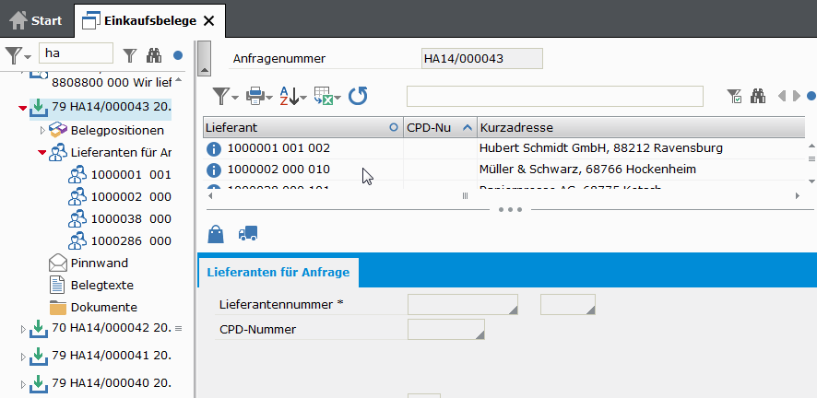Select supplier 1000001 001 in the tree

click(x=119, y=175)
